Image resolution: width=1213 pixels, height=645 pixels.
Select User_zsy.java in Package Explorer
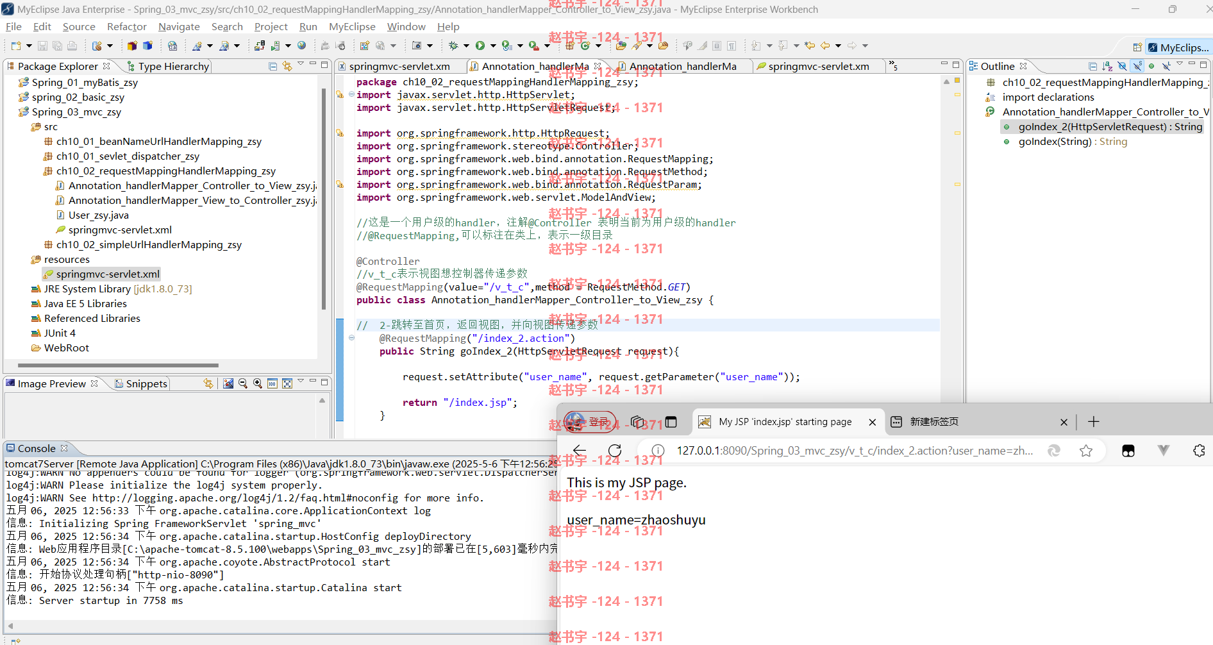98,215
